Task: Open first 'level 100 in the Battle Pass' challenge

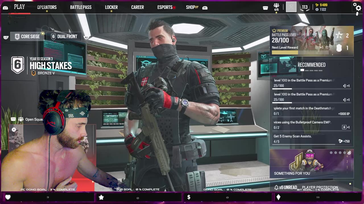Action: (312, 83)
